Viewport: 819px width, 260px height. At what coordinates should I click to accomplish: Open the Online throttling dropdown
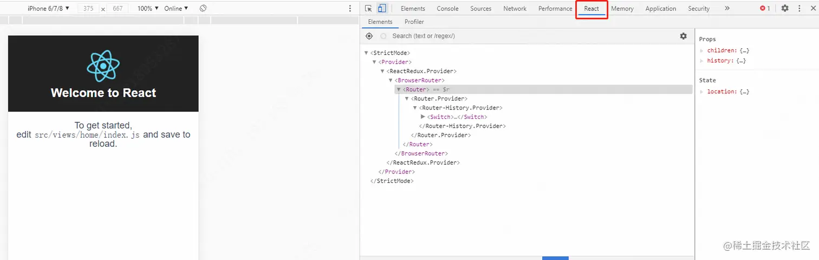[176, 9]
